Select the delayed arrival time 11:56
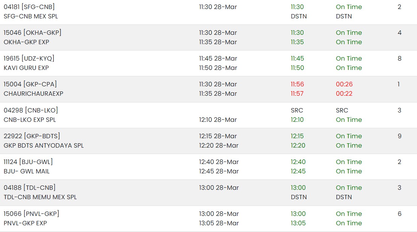Image resolution: width=417 pixels, height=232 pixels. pyautogui.click(x=297, y=84)
